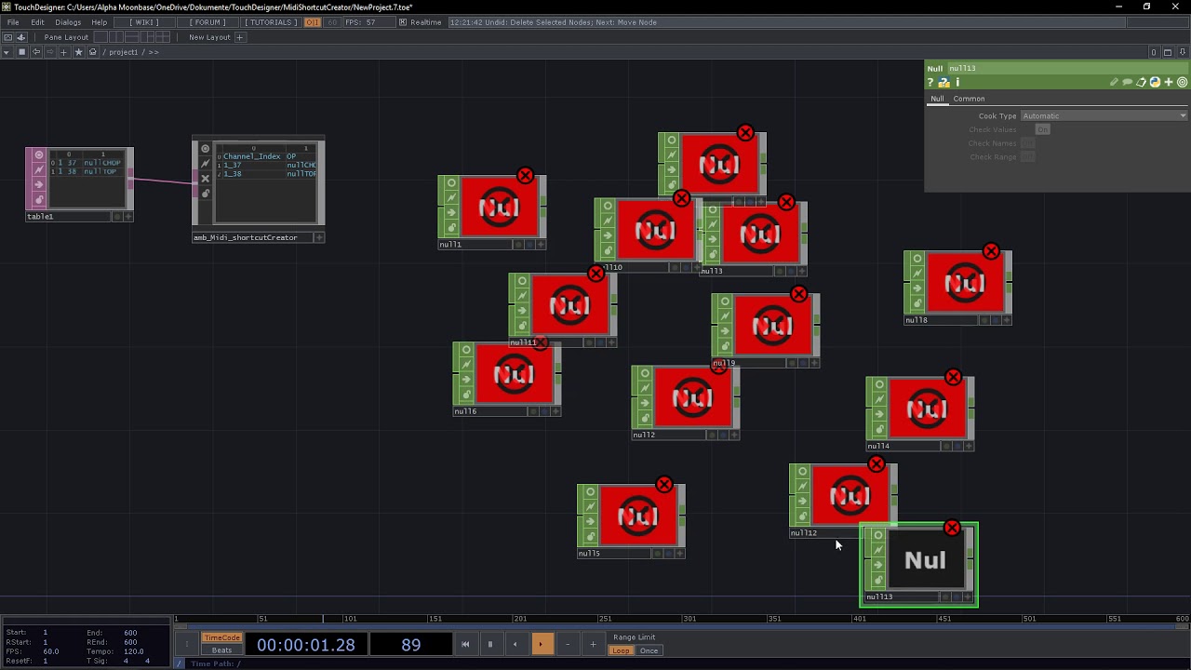The image size is (1191, 670).
Task: Open the comment bubble icon in parameters
Action: (x=1127, y=83)
